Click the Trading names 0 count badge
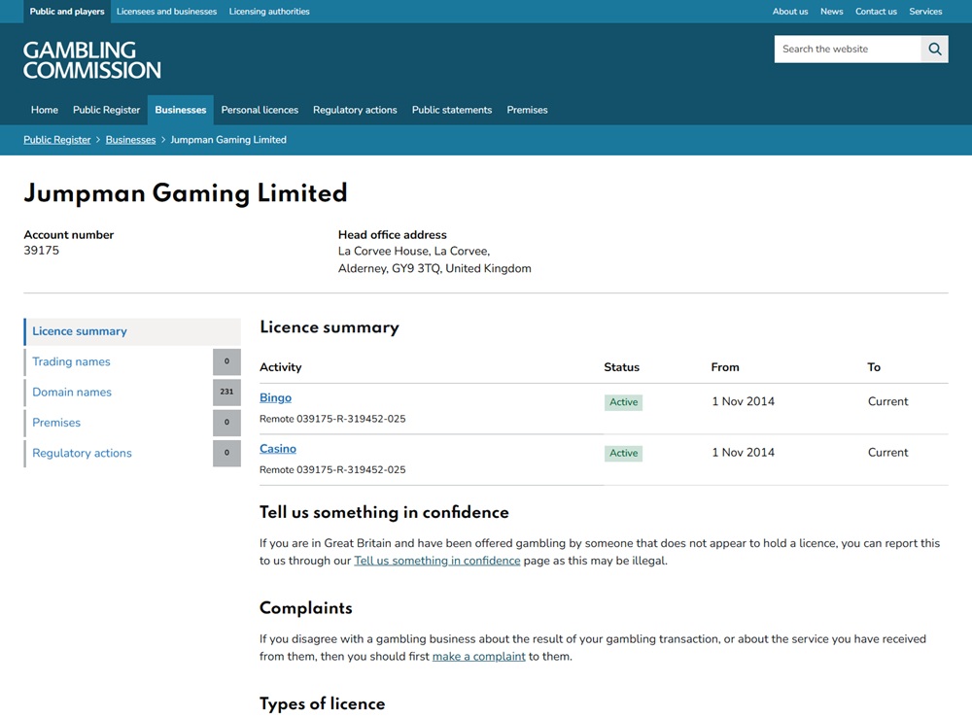 click(226, 361)
